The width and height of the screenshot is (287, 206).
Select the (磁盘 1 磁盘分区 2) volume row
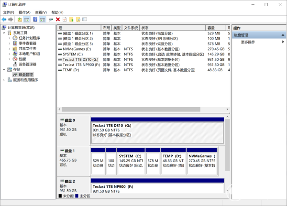[x=143, y=39]
